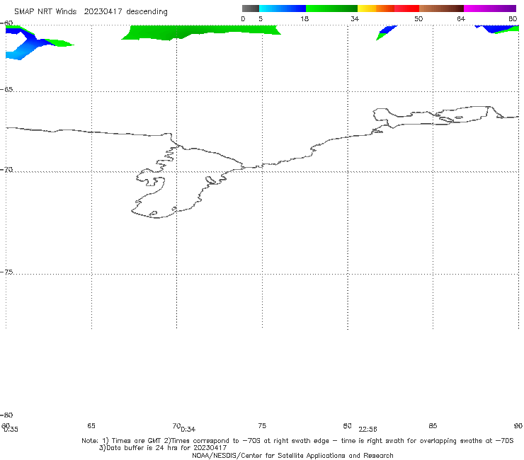Pick the brown segment of the color bar

tap(441, 8)
